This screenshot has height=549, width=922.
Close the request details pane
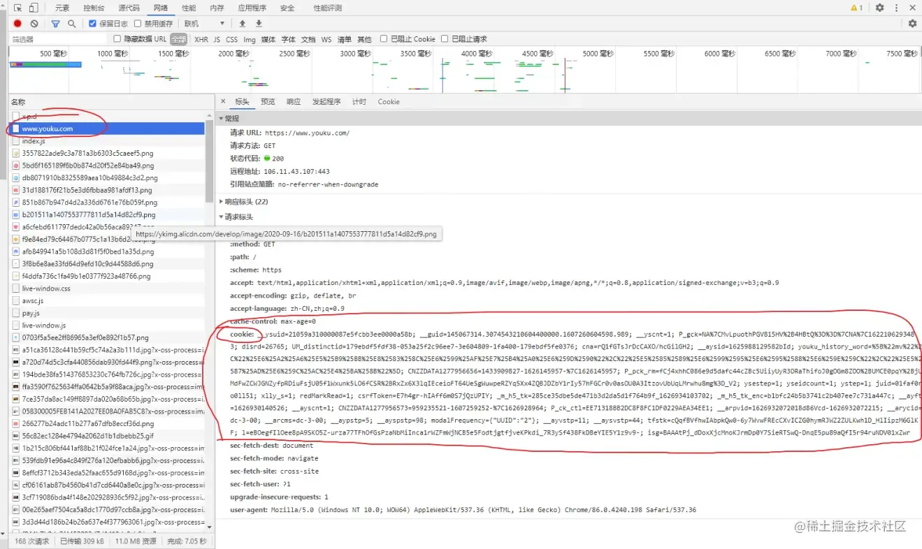pyautogui.click(x=223, y=102)
